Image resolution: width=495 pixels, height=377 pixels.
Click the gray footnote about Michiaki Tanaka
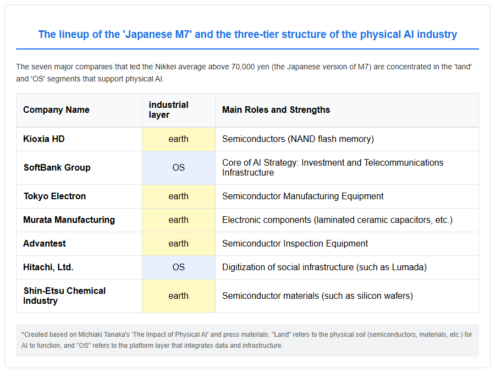[x=248, y=340]
